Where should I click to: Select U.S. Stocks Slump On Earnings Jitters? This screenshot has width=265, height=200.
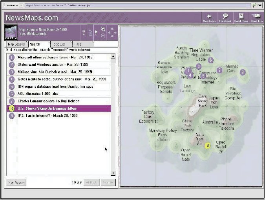[x=59, y=108]
